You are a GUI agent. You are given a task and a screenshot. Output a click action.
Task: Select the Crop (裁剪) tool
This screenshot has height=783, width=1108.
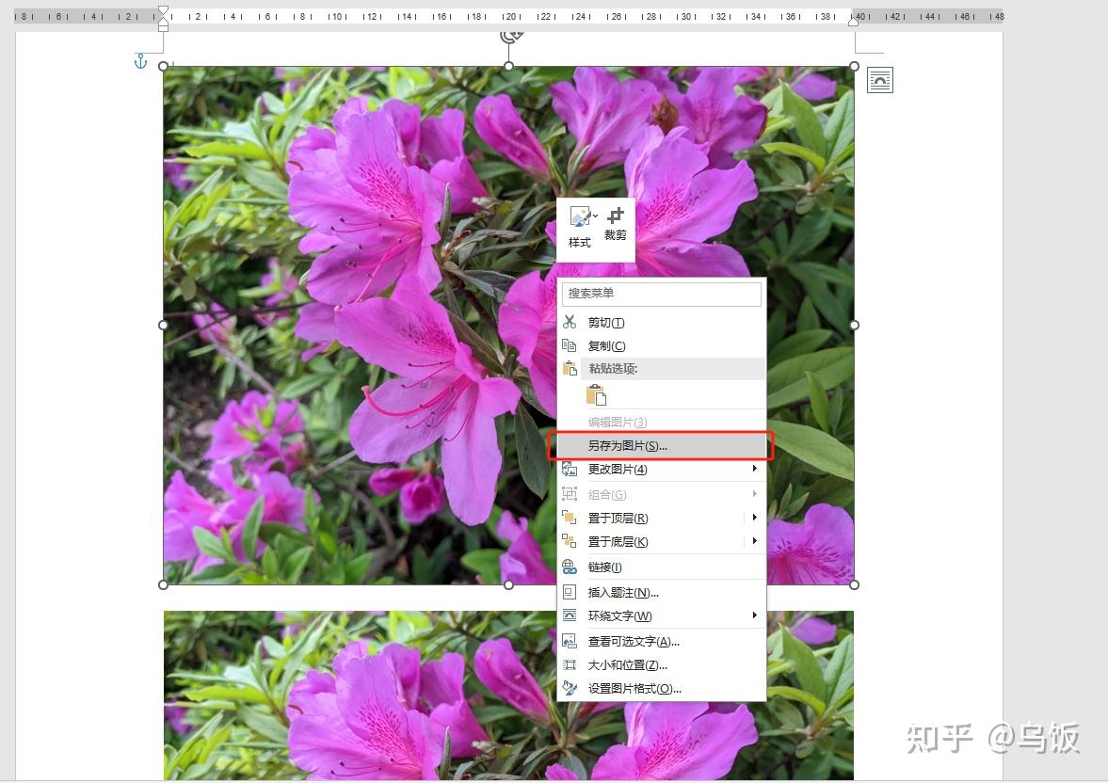(x=616, y=225)
